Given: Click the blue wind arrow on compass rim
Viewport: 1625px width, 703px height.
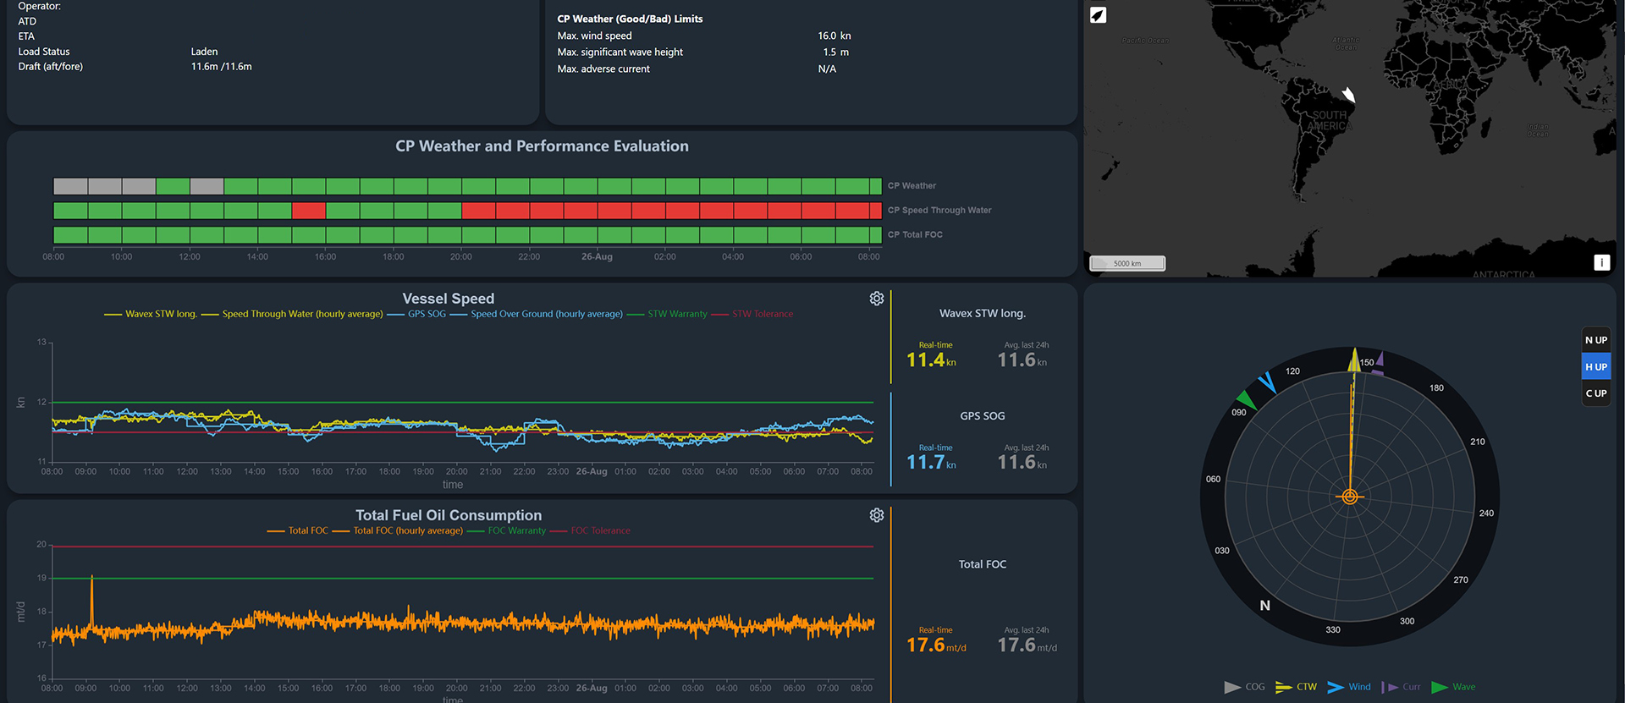Looking at the screenshot, I should click(x=1267, y=382).
